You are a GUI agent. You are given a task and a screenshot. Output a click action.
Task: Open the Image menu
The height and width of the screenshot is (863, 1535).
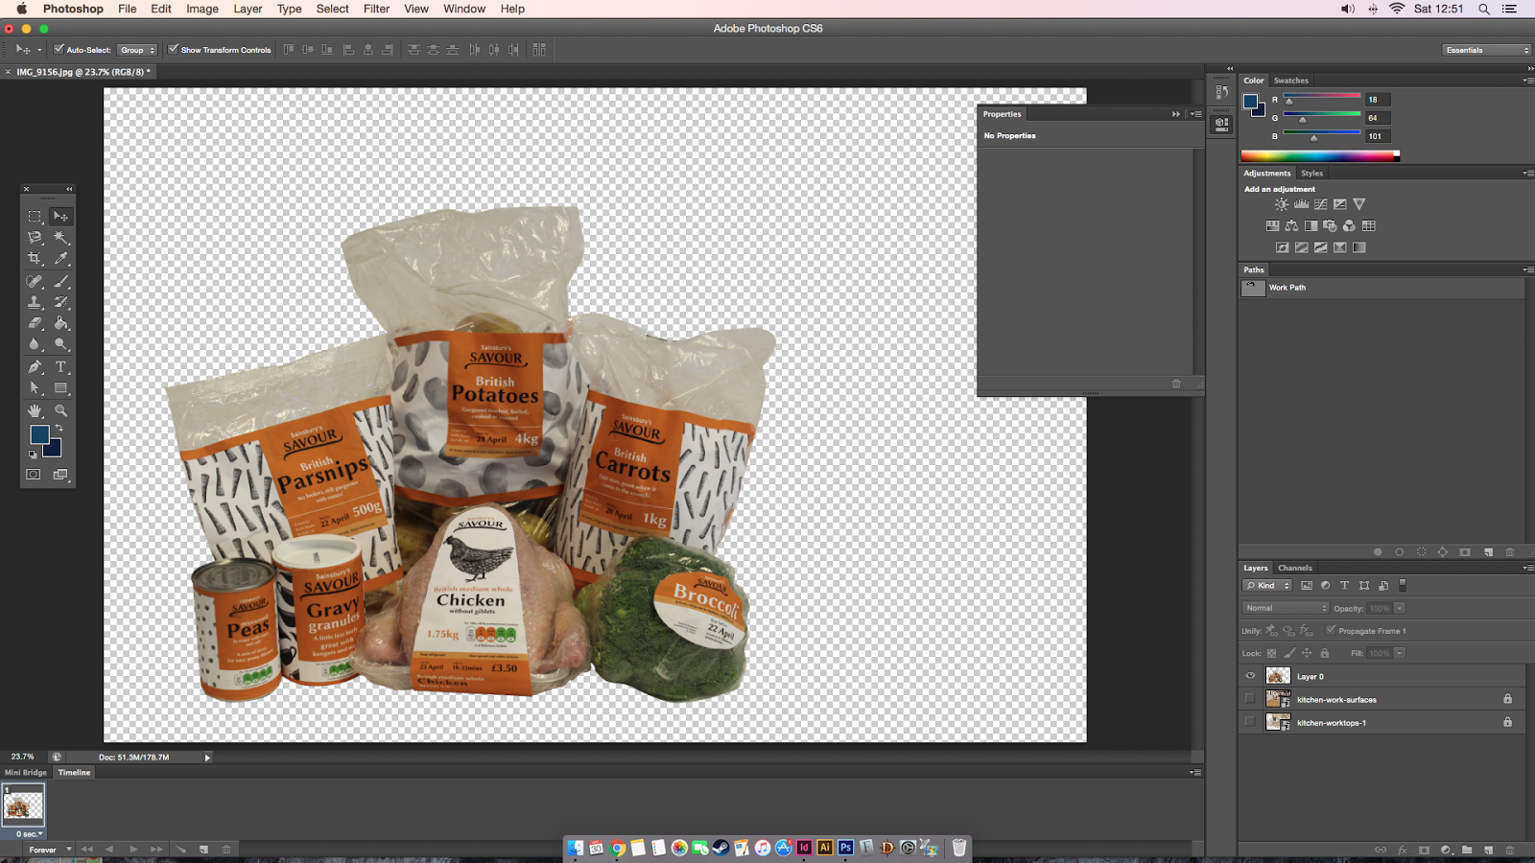coord(201,9)
